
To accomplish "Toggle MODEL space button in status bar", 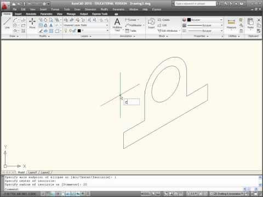I will 145,194.
